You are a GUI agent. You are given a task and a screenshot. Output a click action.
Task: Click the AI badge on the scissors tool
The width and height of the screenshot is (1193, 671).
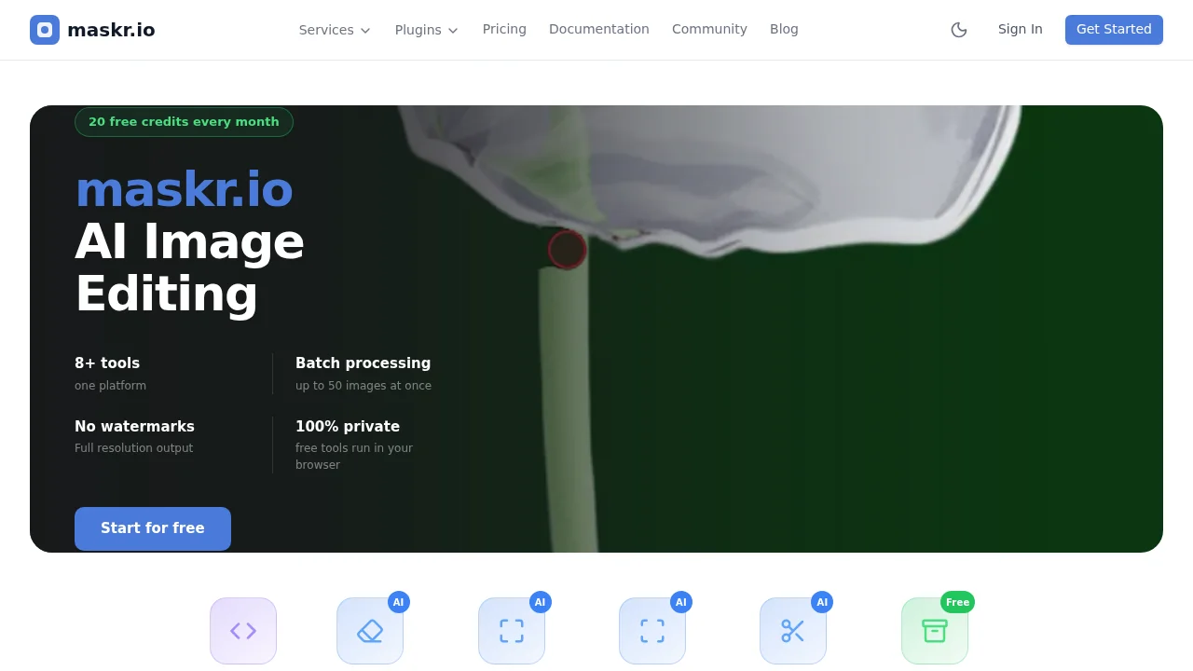click(822, 602)
